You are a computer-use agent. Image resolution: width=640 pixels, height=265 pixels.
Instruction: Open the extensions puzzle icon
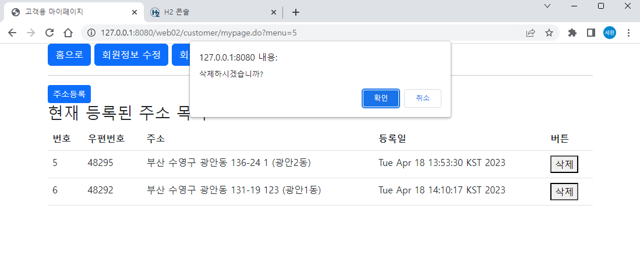coord(572,33)
